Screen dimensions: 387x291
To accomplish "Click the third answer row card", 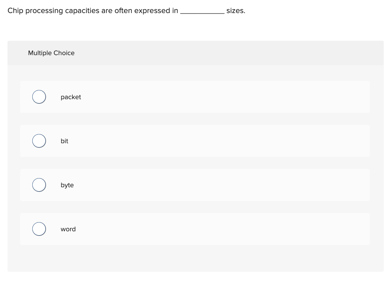I will [195, 185].
